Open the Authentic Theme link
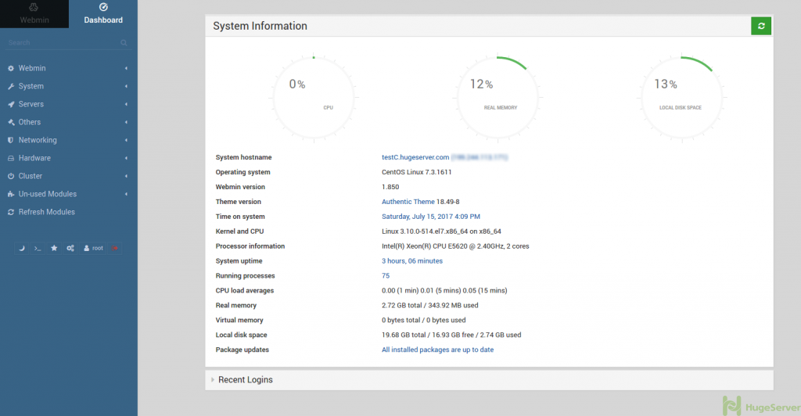Viewport: 801px width, 416px height. [408, 202]
